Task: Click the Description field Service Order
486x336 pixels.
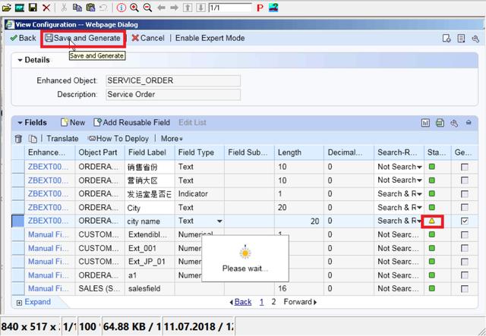Action: tap(173, 95)
